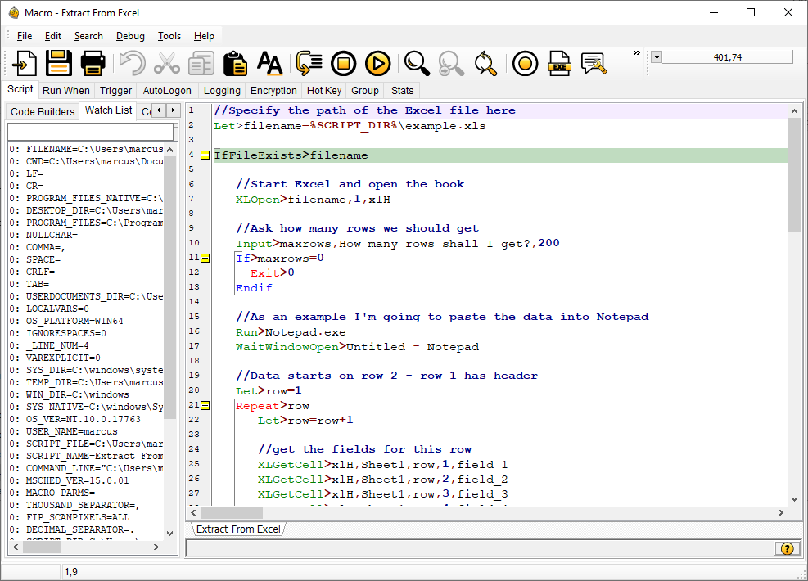Open the Debug menu
808x581 pixels.
[130, 36]
